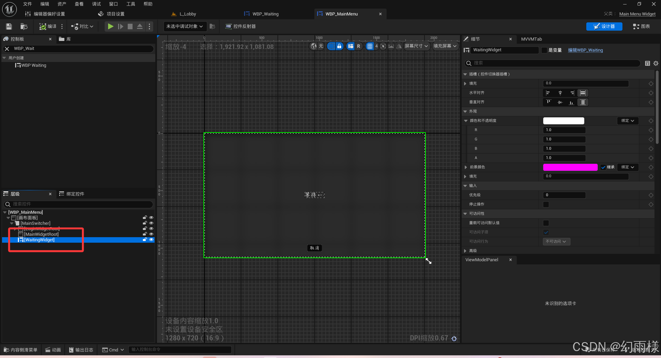Click zoom-to-fit selection icon
This screenshot has height=358, width=661.
click(x=383, y=46)
